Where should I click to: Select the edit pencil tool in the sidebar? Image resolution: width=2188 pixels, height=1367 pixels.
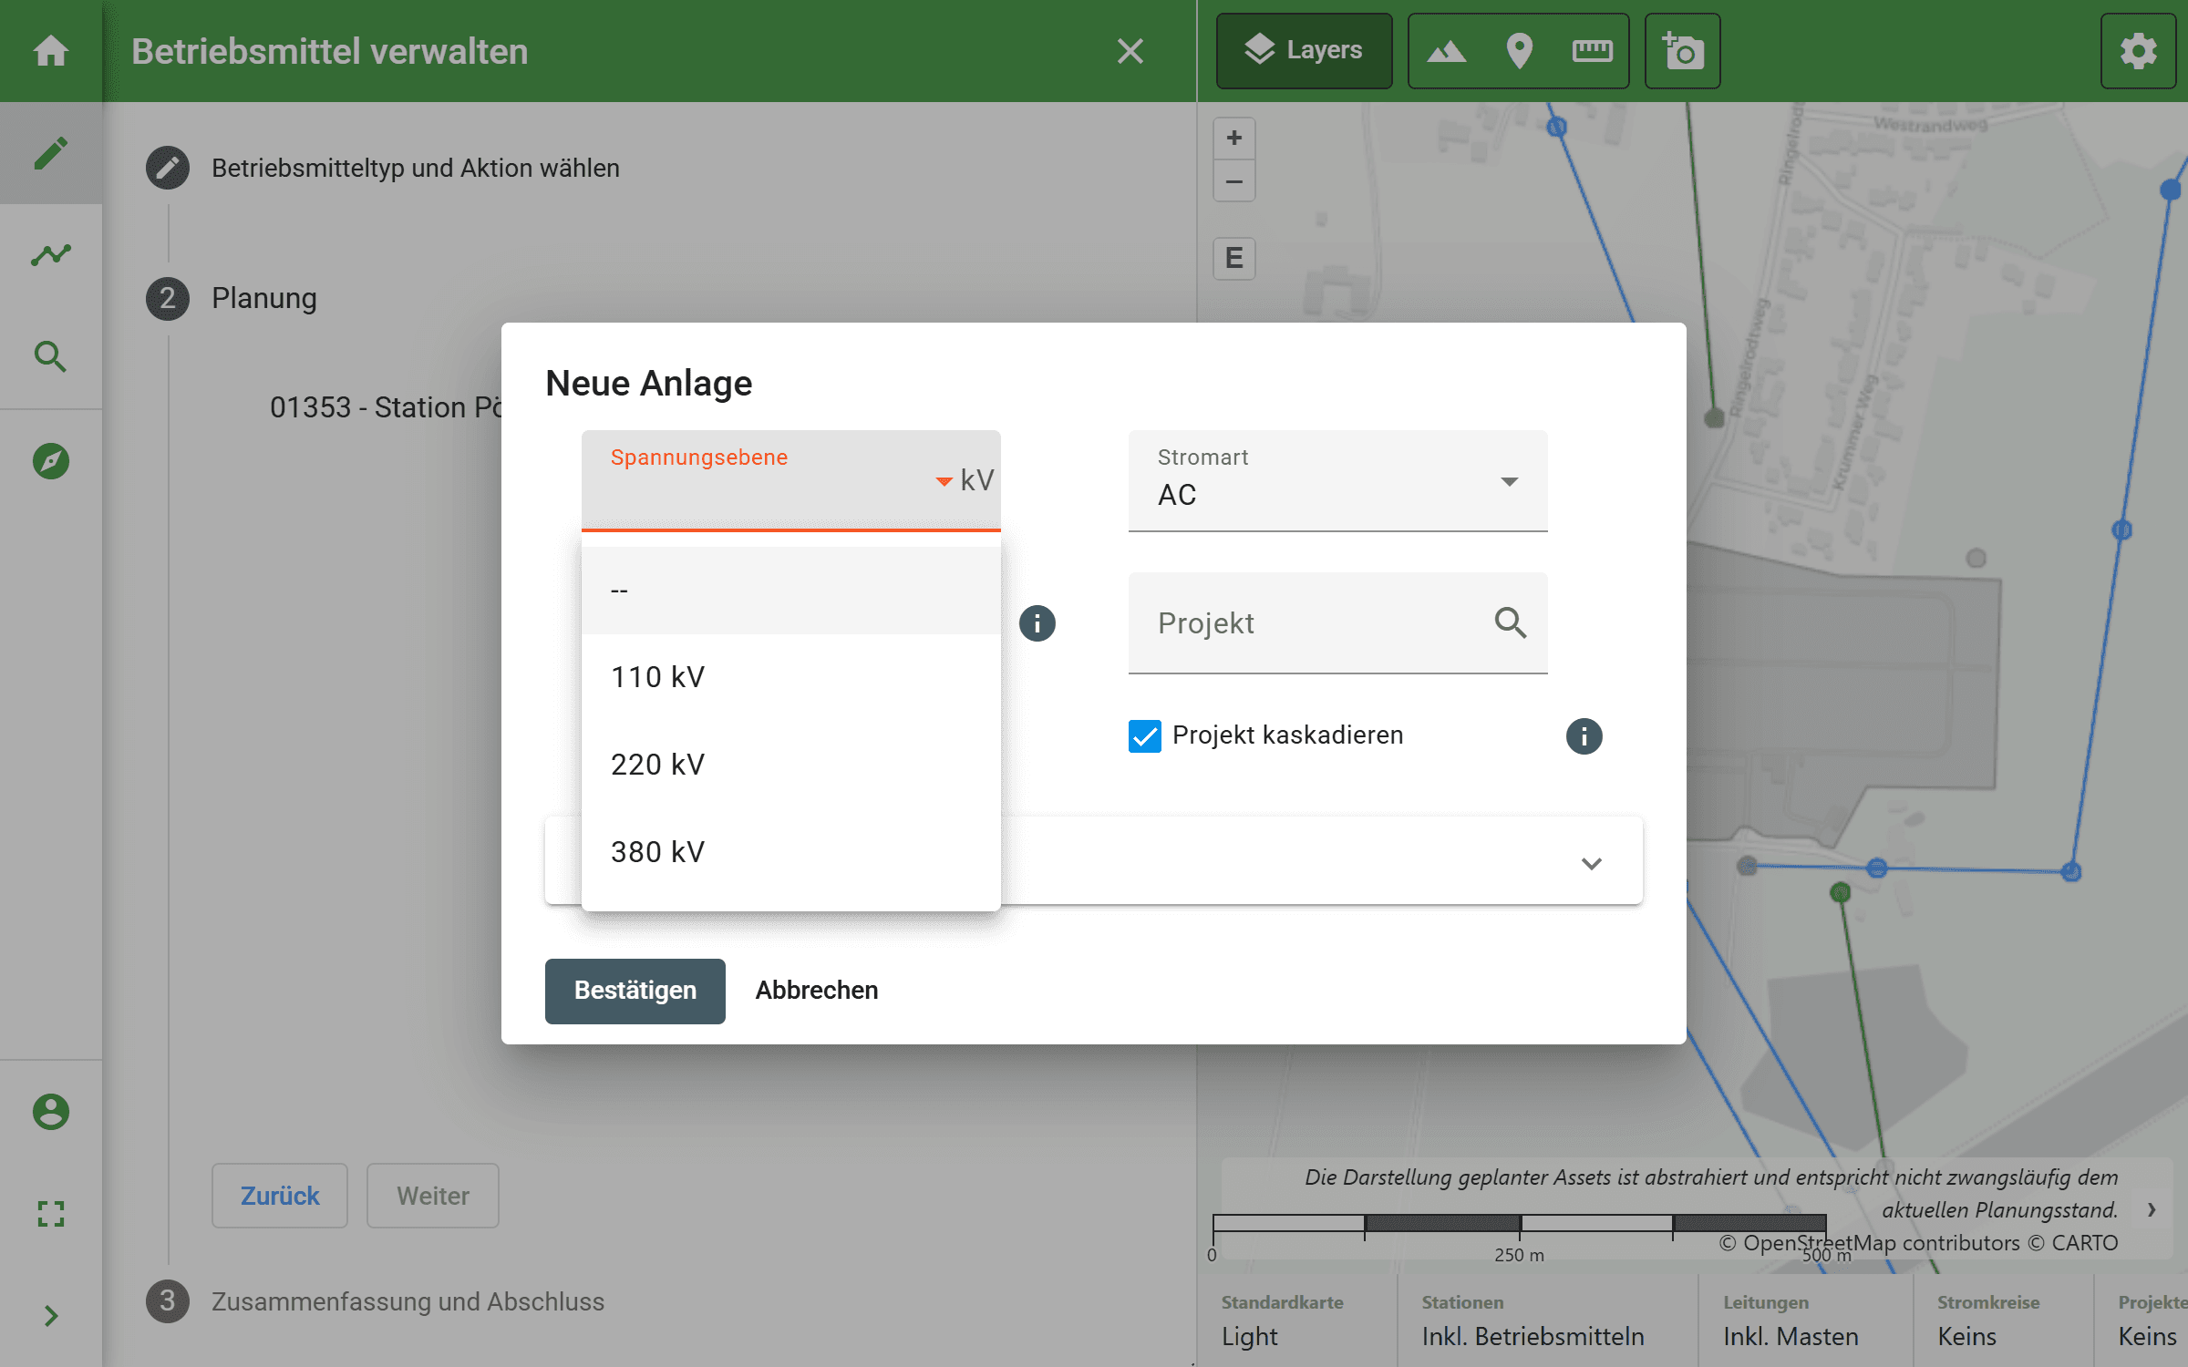[x=51, y=152]
